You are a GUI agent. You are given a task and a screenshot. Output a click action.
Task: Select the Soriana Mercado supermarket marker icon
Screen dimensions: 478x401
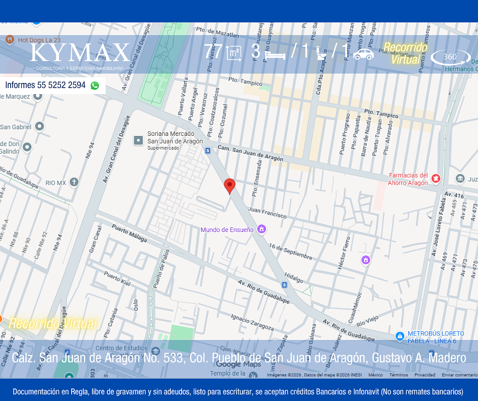click(138, 140)
